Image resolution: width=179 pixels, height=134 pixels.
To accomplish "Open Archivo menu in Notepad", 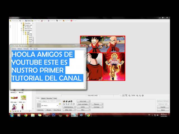I will click(x=14, y=49).
